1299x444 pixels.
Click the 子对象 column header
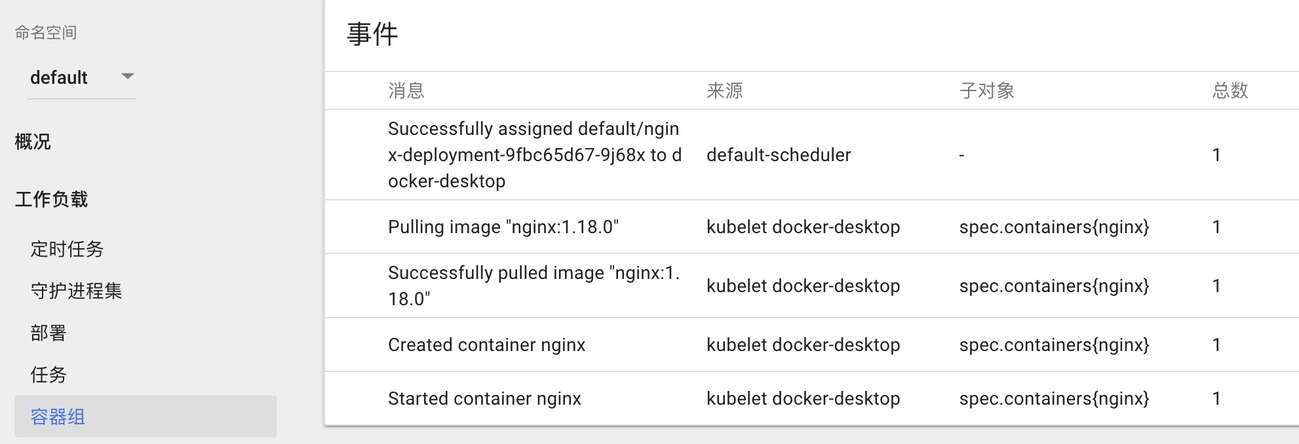tap(987, 90)
